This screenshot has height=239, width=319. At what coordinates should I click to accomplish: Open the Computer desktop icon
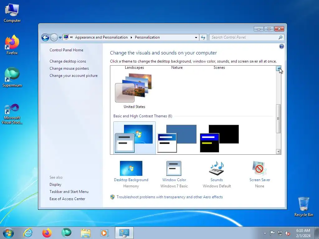point(12,13)
